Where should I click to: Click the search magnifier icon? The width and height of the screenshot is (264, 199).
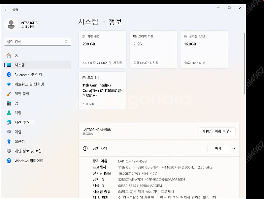click(x=66, y=42)
